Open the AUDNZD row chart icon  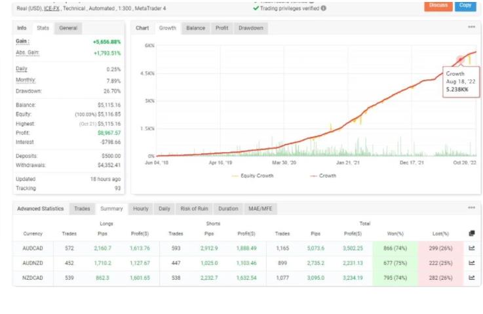(471, 262)
